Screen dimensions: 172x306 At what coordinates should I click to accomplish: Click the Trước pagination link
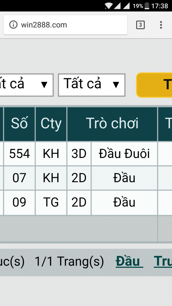click(x=163, y=261)
